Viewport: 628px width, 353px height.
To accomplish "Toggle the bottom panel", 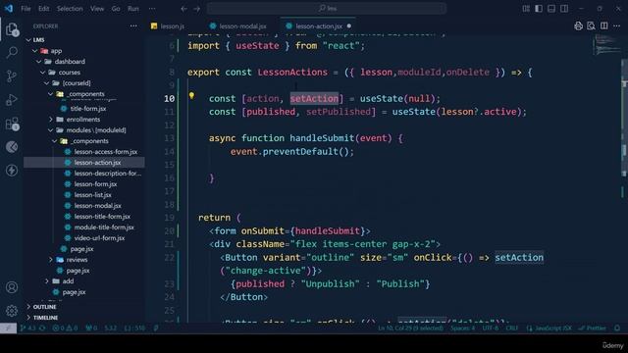I will (x=551, y=9).
